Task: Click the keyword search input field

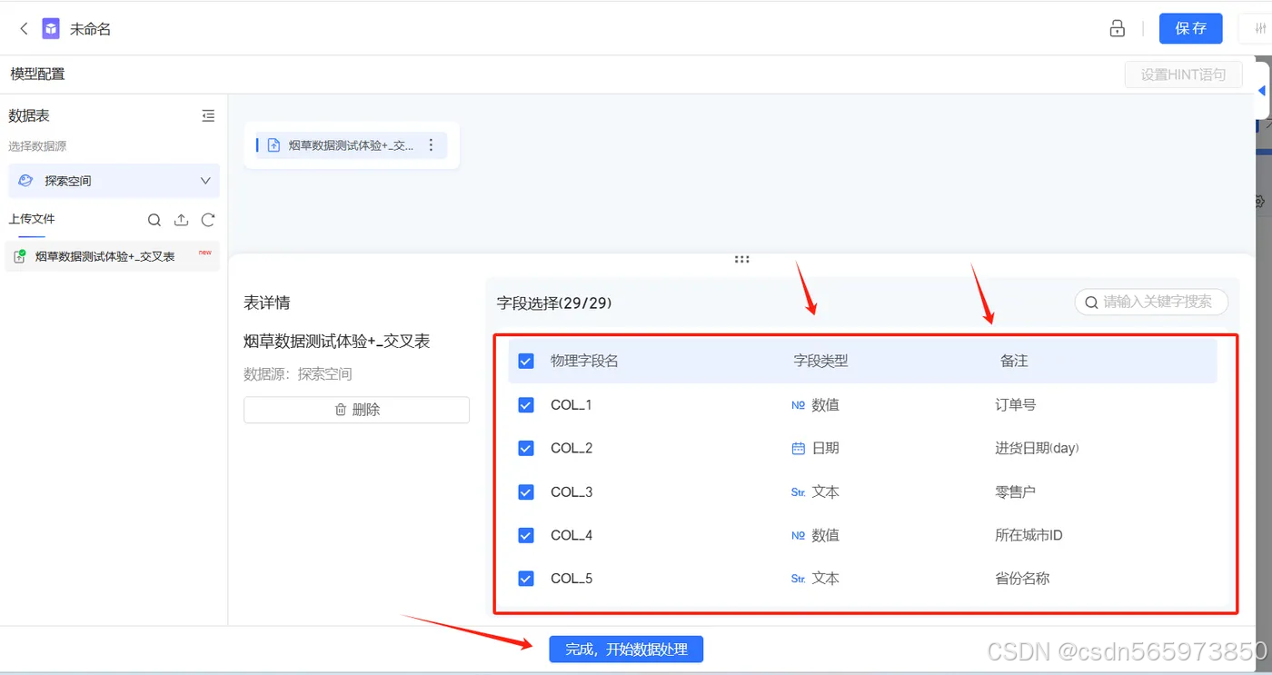Action: tap(1151, 303)
